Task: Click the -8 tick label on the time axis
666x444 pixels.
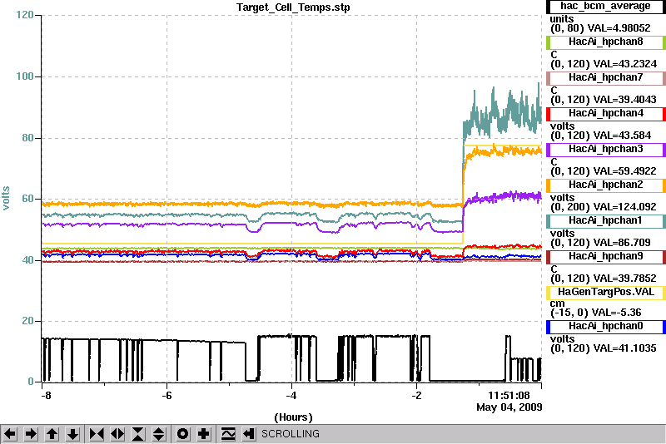Action: click(x=46, y=396)
